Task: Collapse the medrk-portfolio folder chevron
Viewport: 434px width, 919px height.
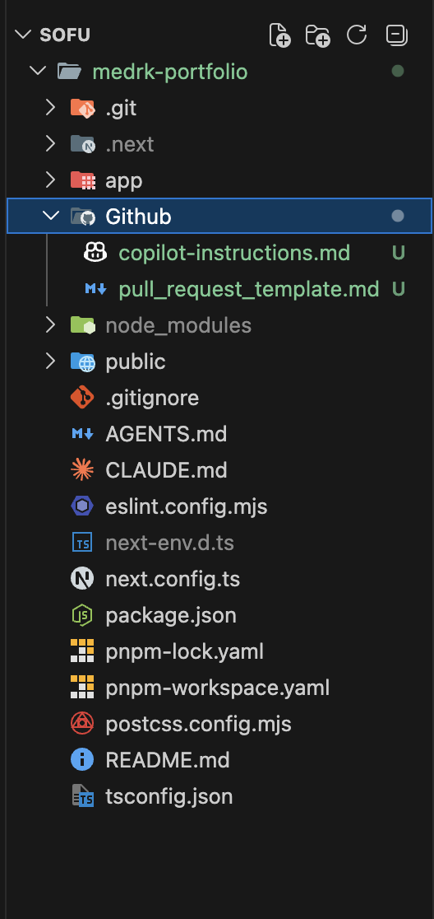Action: (38, 72)
